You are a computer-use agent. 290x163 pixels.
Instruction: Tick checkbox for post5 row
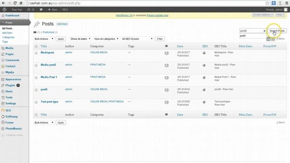(36, 90)
